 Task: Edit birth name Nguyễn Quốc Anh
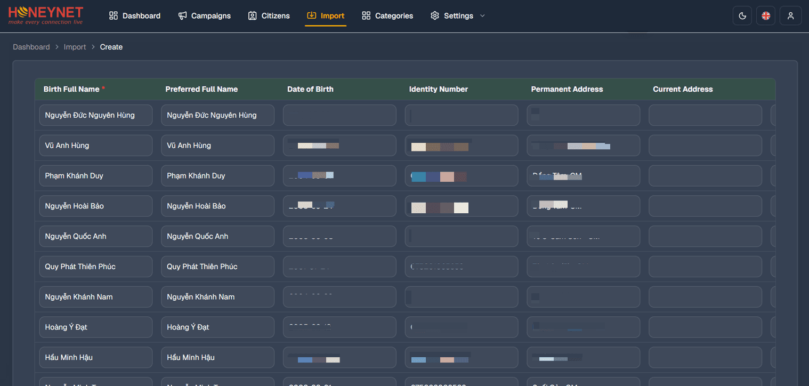click(96, 236)
